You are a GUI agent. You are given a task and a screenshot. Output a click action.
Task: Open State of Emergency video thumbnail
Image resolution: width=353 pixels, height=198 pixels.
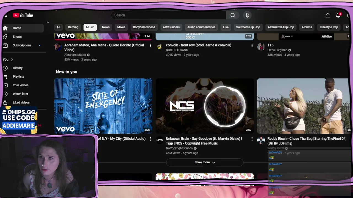(x=103, y=106)
